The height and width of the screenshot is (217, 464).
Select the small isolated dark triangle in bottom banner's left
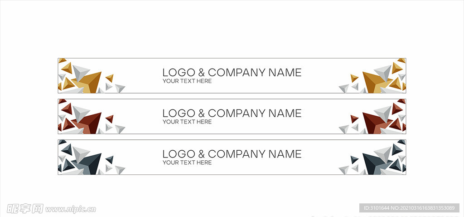pos(110,159)
